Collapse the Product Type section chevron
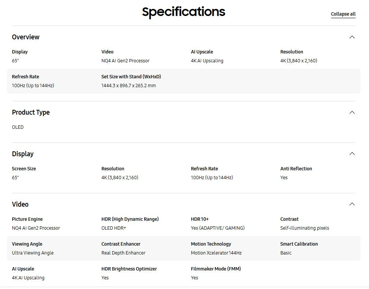369x289 pixels. coord(352,112)
